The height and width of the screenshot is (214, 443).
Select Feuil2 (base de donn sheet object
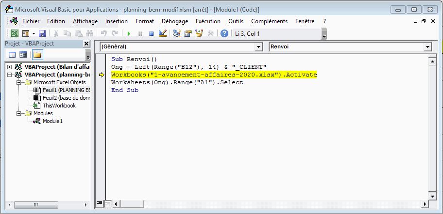pyautogui.click(x=67, y=98)
